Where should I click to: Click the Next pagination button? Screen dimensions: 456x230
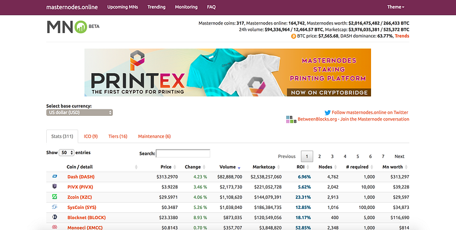coord(400,156)
